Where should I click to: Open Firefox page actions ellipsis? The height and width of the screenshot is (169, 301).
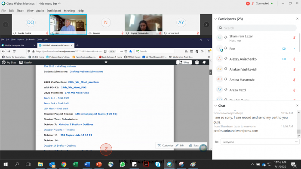(x=121, y=51)
